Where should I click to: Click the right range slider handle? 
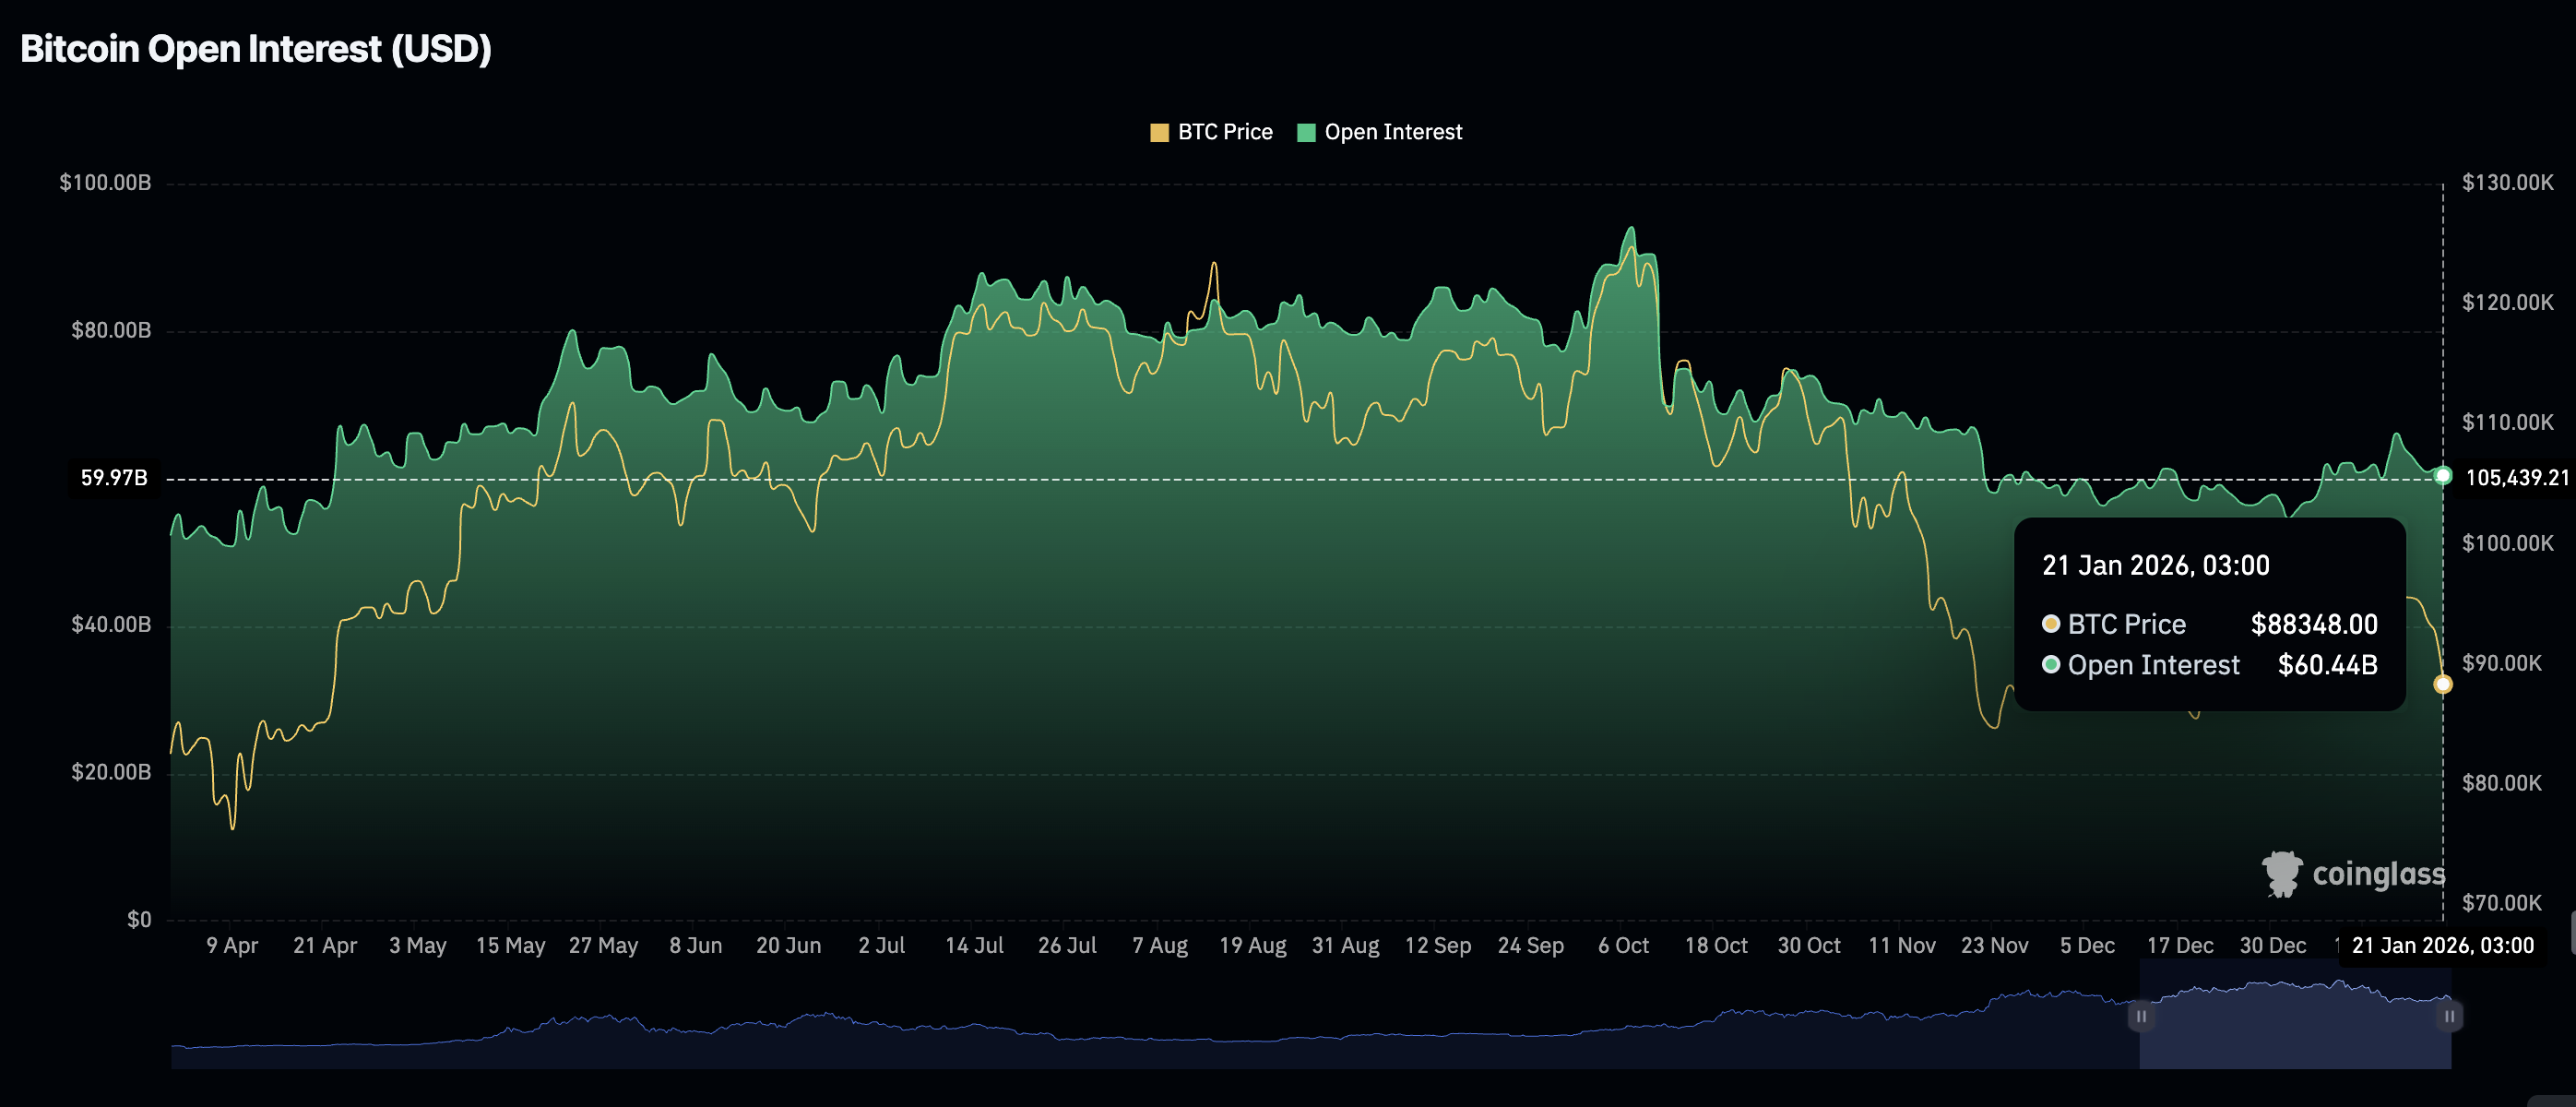[2449, 1016]
